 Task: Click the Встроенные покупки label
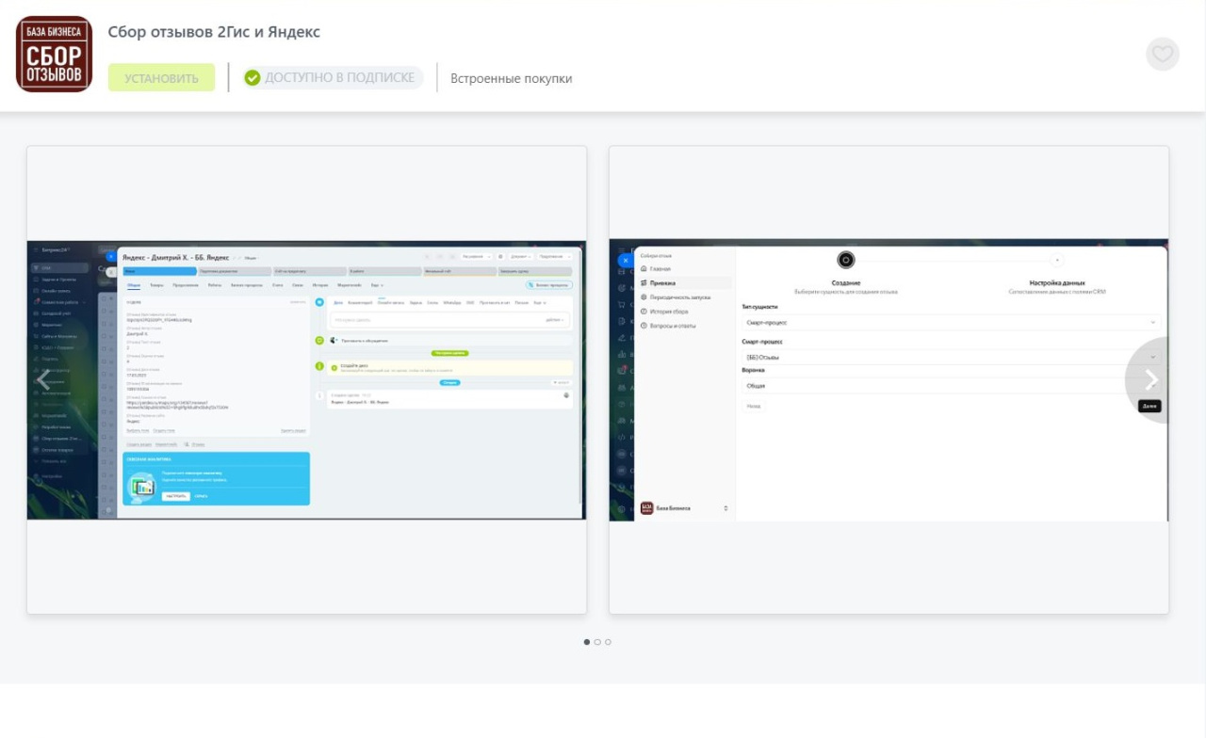[511, 78]
